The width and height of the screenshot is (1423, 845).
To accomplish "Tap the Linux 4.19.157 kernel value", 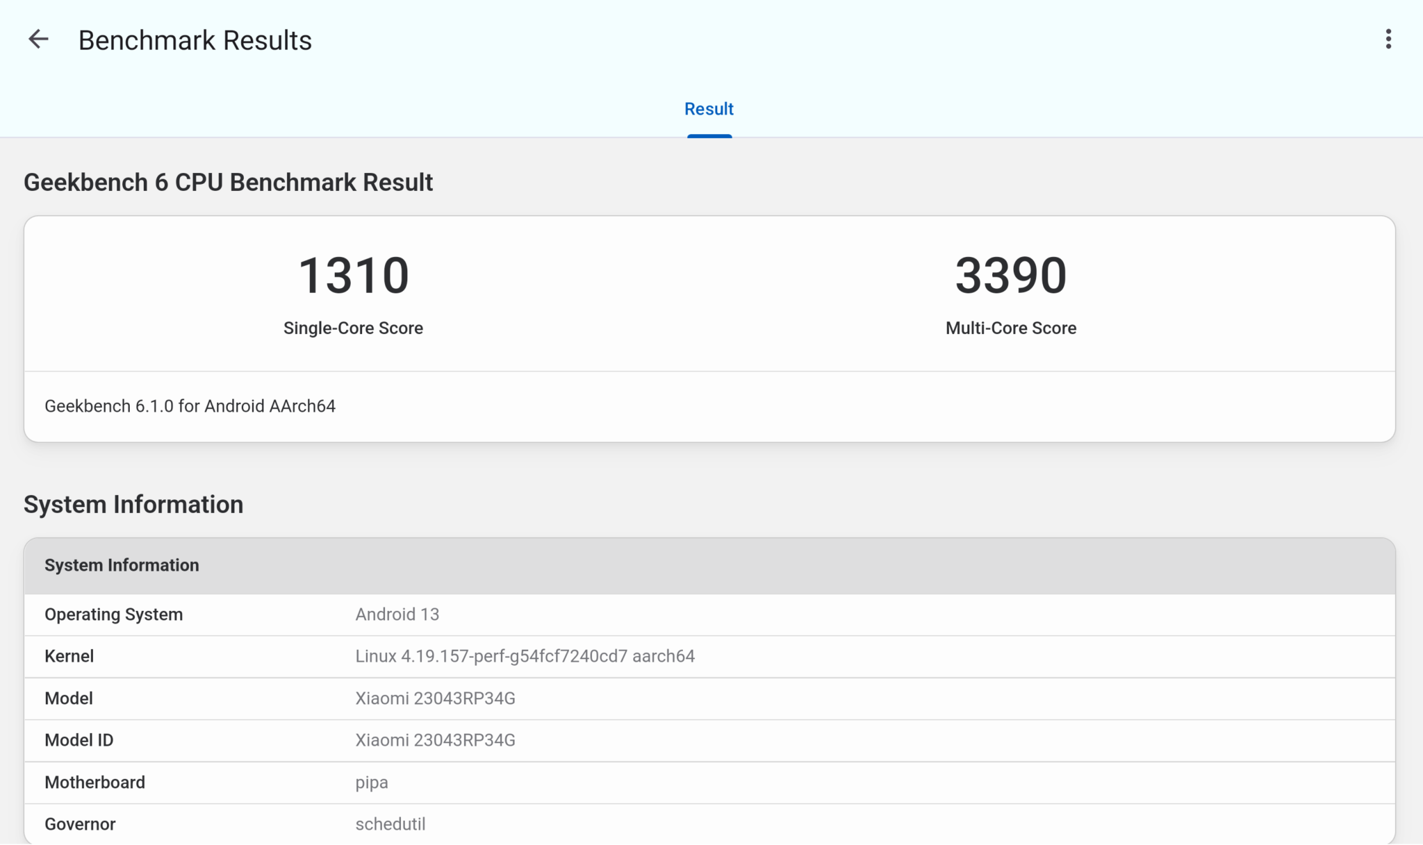I will click(525, 656).
